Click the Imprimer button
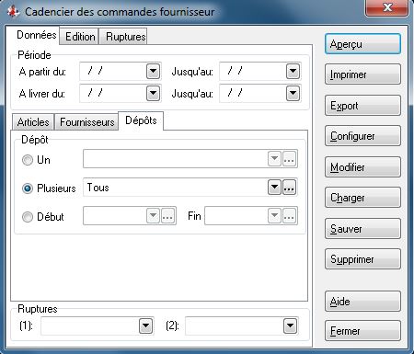This screenshot has height=354, width=414. 362,74
